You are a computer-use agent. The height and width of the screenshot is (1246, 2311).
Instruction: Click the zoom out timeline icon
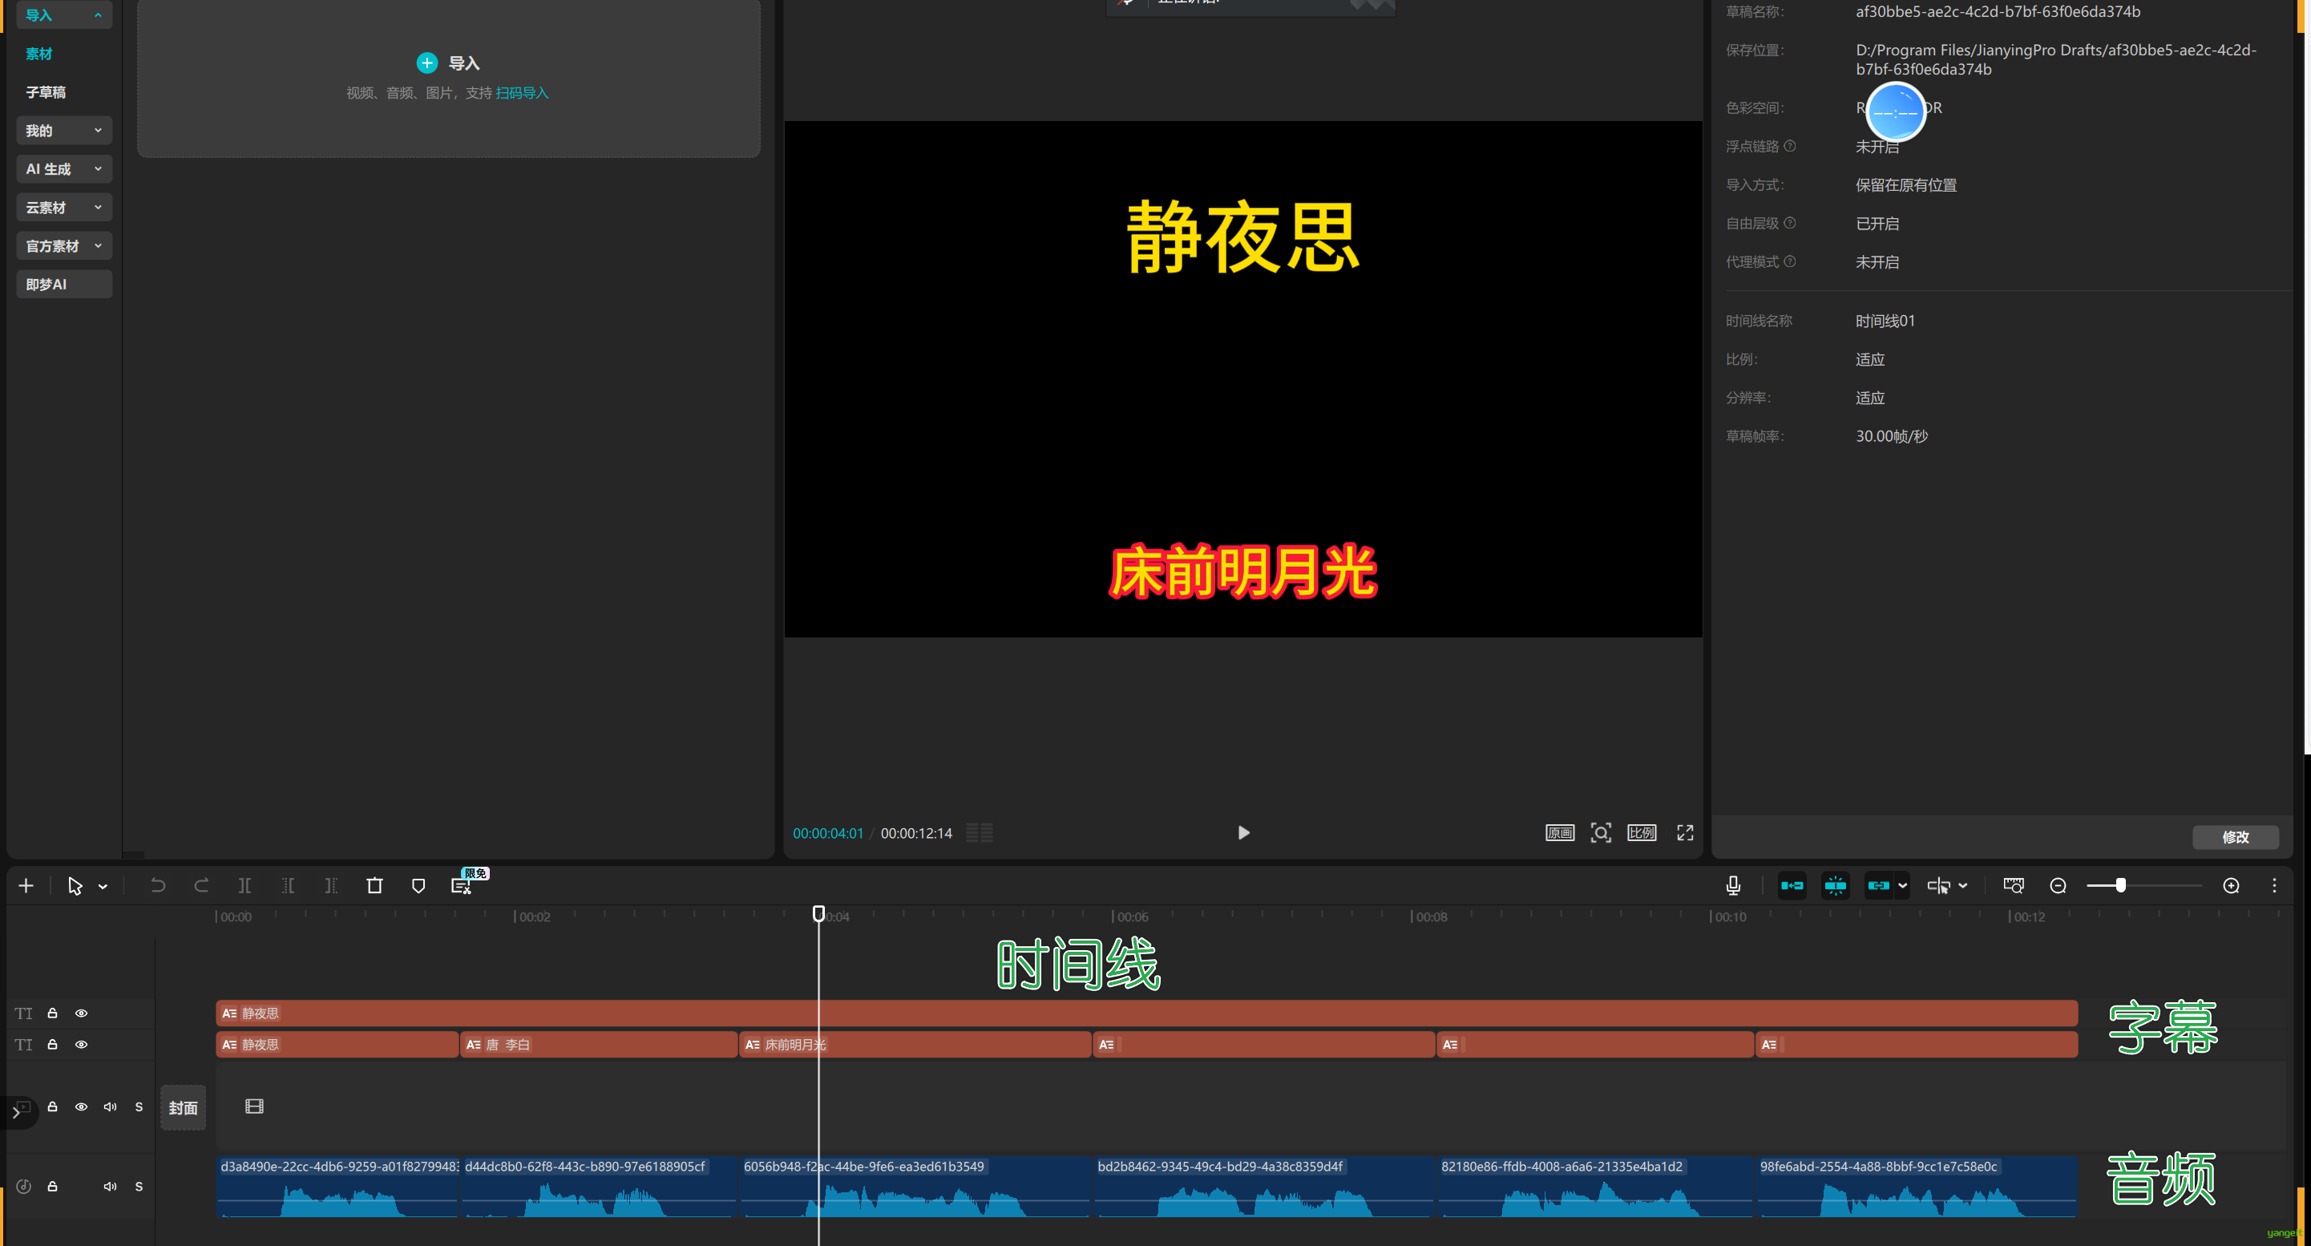[x=2058, y=885]
